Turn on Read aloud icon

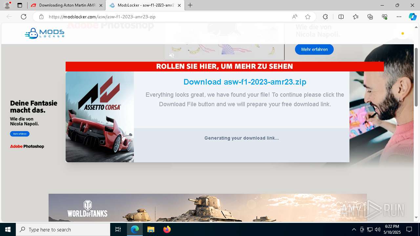click(295, 17)
